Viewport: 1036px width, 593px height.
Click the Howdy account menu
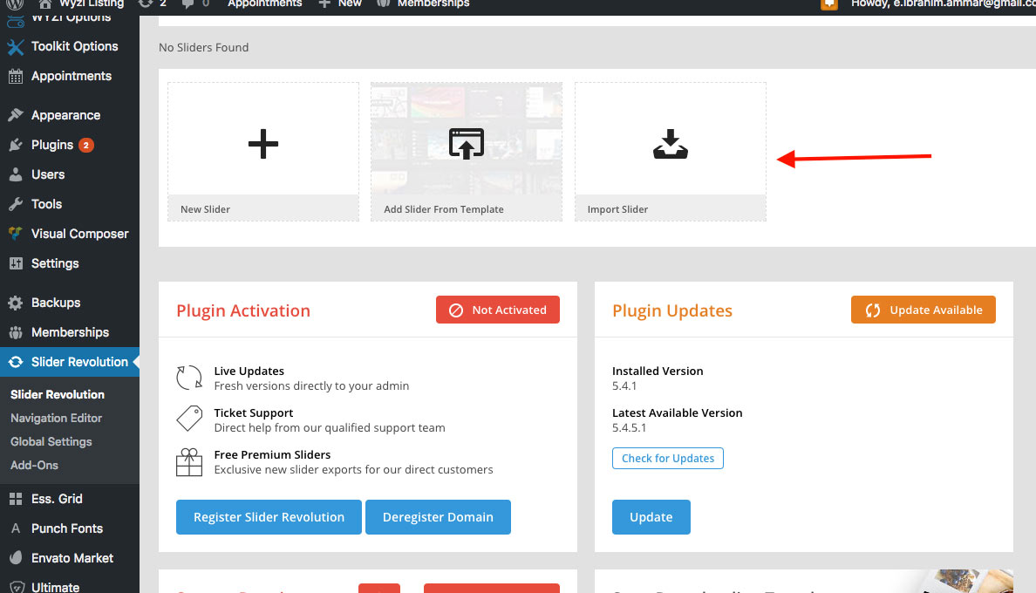coord(943,3)
